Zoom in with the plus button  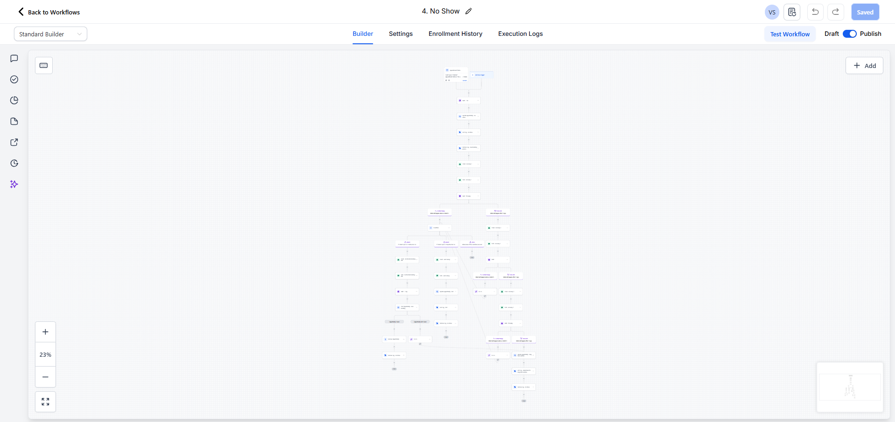(45, 332)
